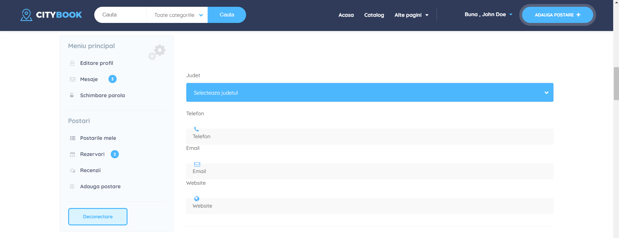Screen dimensions: 619x238
Task: Go to the Acasa page
Action: click(x=346, y=15)
